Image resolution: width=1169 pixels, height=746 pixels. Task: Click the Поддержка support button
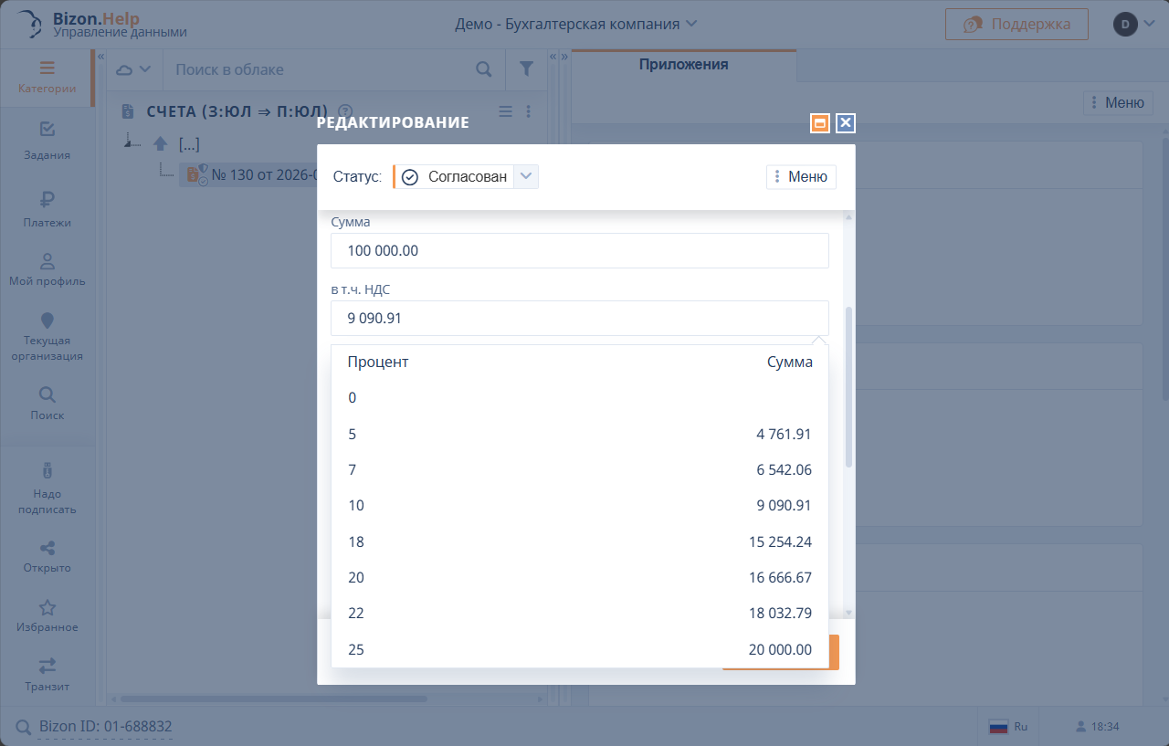point(1016,24)
